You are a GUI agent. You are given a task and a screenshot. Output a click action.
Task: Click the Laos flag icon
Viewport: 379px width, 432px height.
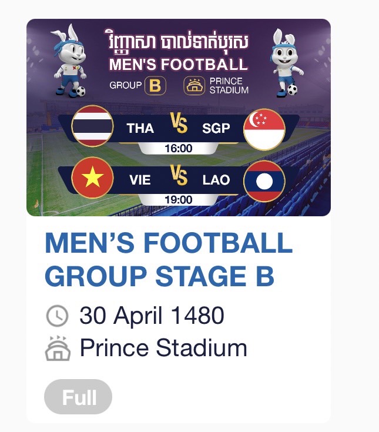[264, 181]
